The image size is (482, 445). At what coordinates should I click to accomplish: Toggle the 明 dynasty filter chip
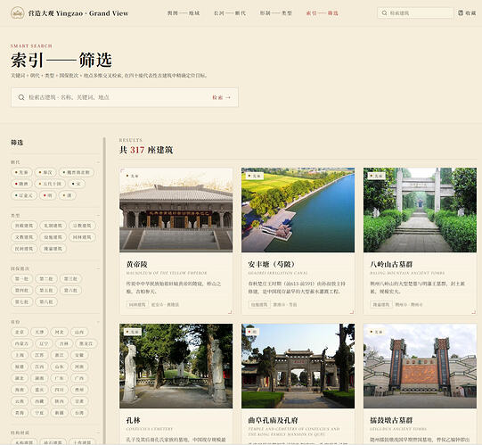(x=47, y=195)
